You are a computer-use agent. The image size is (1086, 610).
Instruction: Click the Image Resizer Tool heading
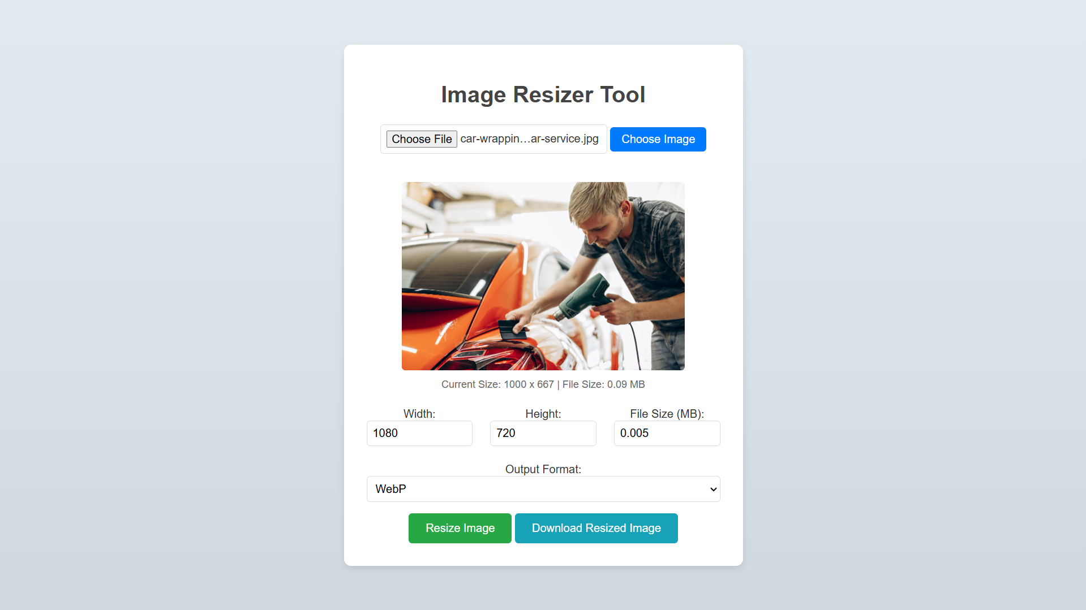coord(543,94)
